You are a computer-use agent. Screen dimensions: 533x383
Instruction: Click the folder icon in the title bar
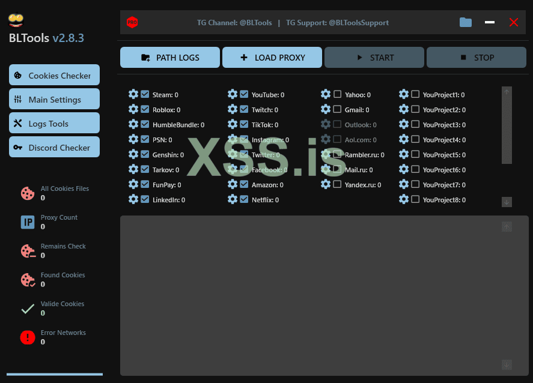pos(466,22)
